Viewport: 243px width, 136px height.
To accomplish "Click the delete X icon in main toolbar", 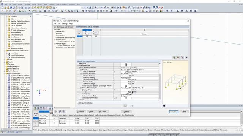I will coord(141,8).
